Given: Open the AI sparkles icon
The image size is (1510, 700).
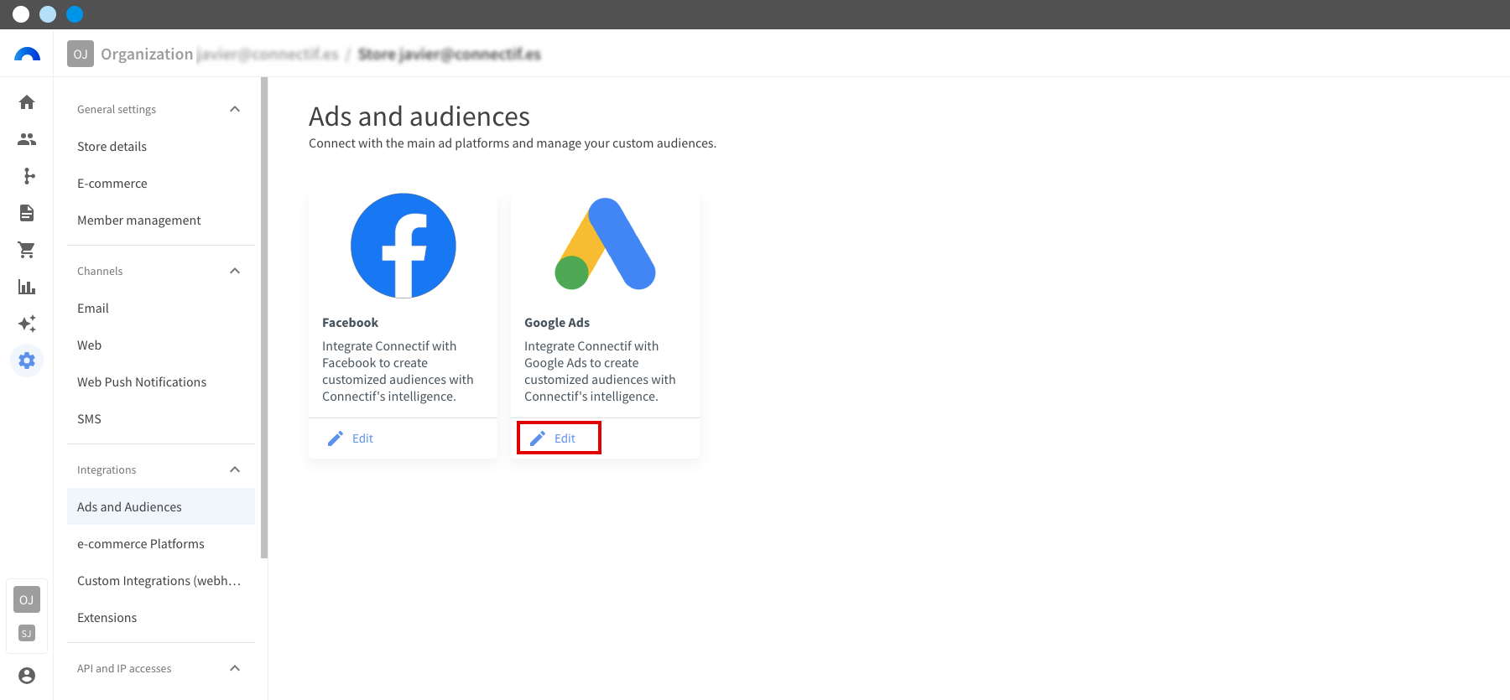Looking at the screenshot, I should point(27,324).
